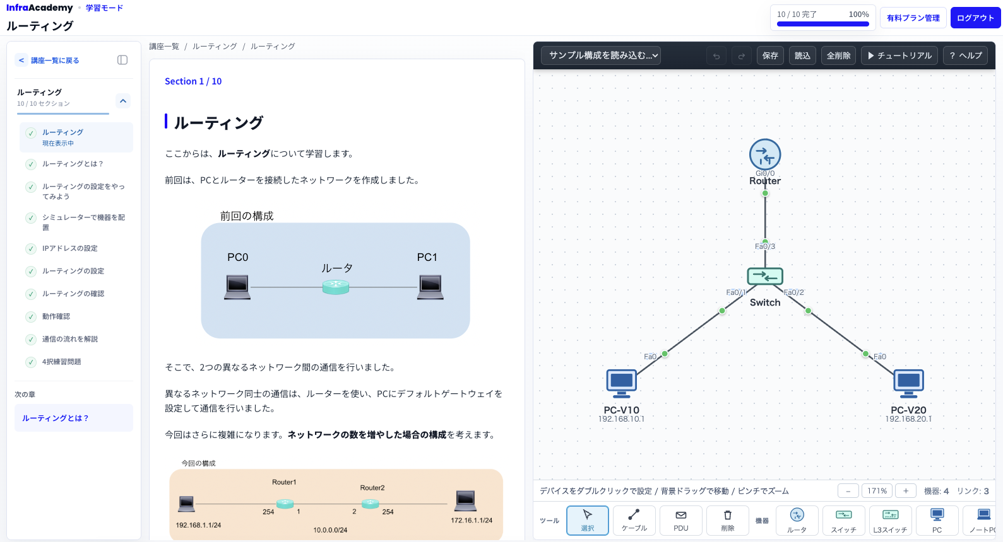
Task: Start the チュートリアル tutorial
Action: (899, 55)
